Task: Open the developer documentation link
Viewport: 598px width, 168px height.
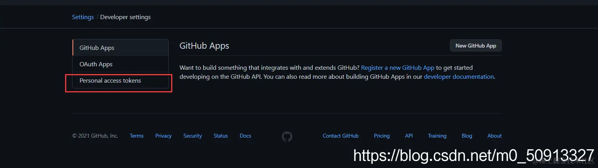Action: [459, 77]
